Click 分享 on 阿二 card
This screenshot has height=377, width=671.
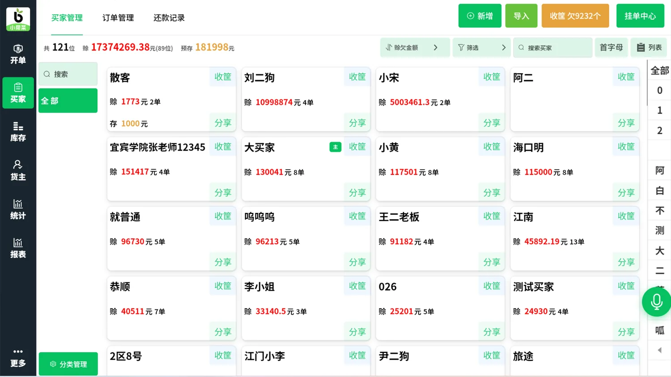626,123
